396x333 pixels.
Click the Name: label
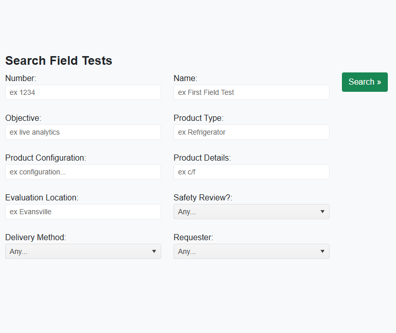pyautogui.click(x=185, y=78)
